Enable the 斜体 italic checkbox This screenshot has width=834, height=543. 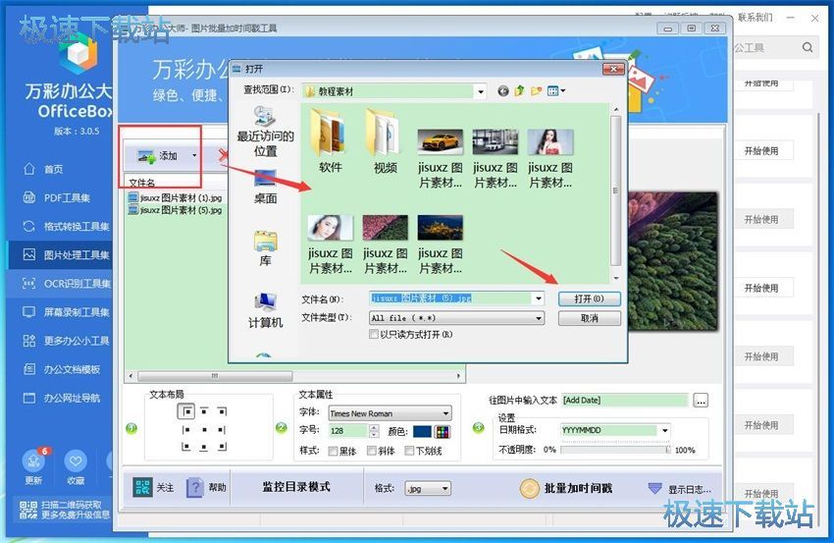[x=372, y=451]
